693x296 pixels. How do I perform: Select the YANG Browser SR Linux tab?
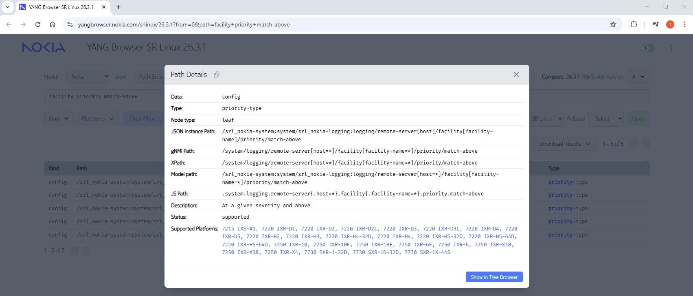tap(63, 7)
